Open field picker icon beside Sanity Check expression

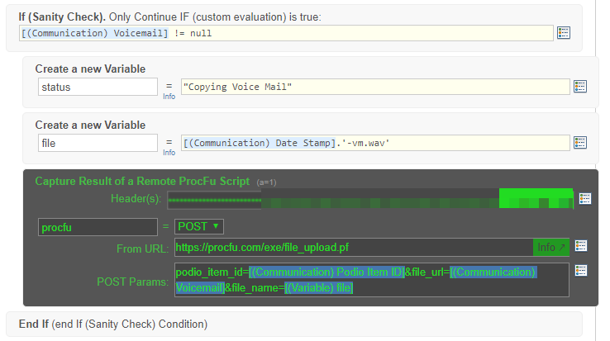[564, 33]
